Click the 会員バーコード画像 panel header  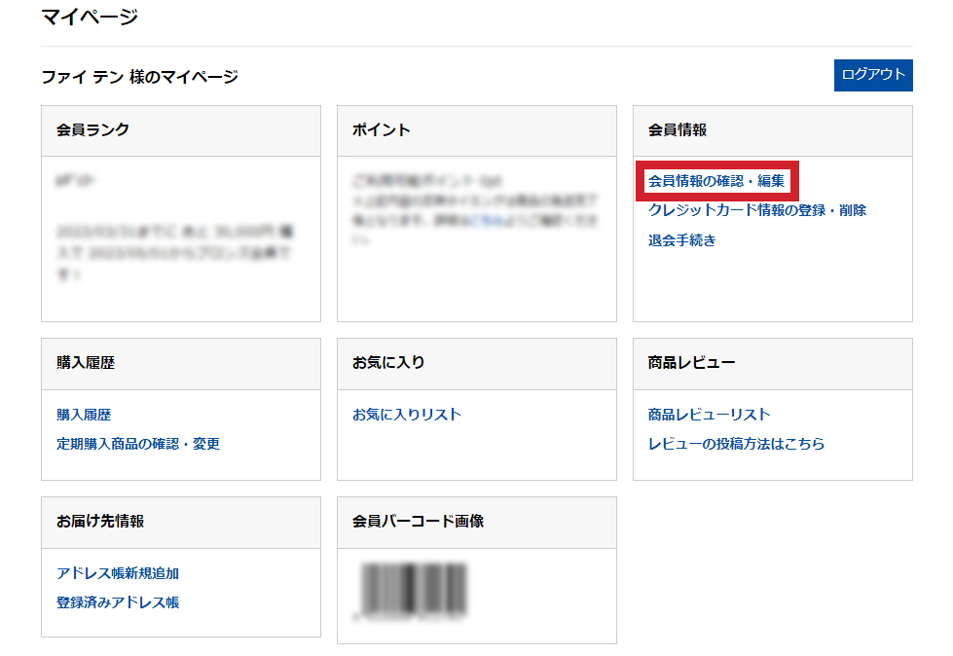coord(418,522)
